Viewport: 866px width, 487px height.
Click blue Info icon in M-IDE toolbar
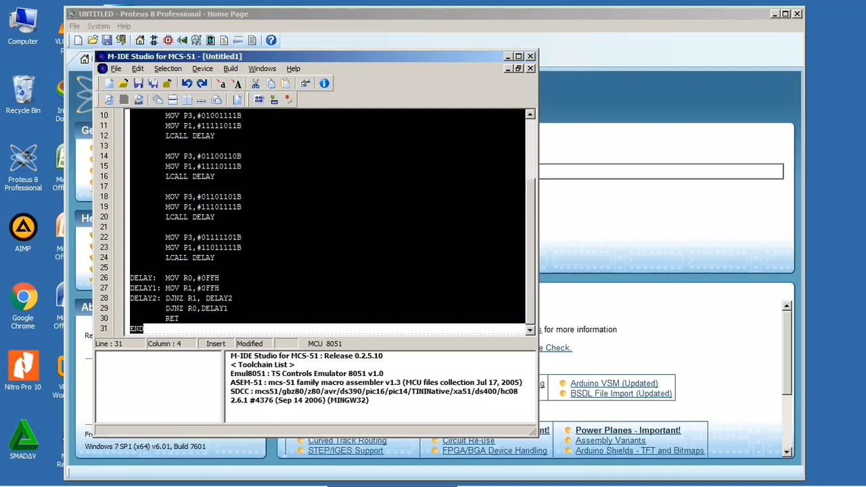324,83
